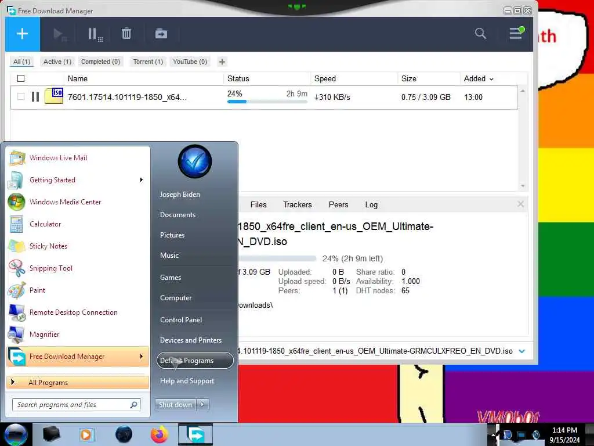
Task: Tick the select-all checkbox in list header
Action: tap(21, 78)
